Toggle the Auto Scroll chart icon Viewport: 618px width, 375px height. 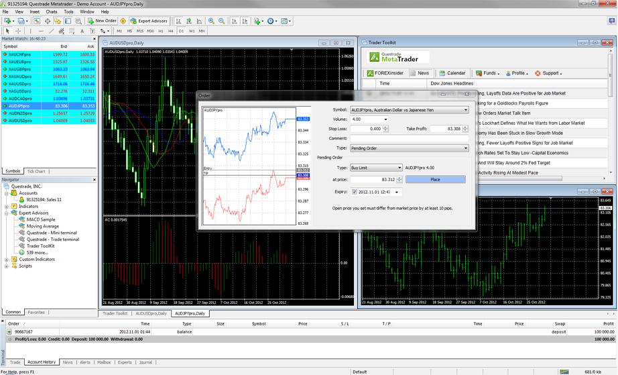[235, 21]
